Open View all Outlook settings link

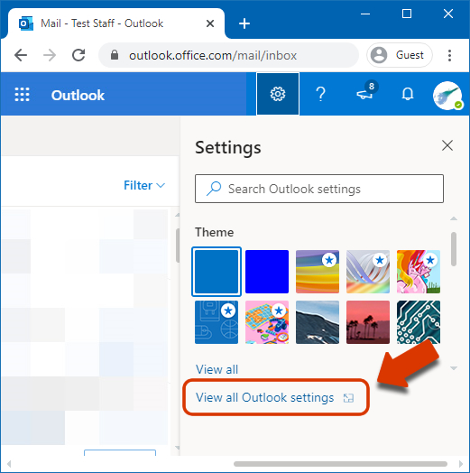pyautogui.click(x=275, y=397)
